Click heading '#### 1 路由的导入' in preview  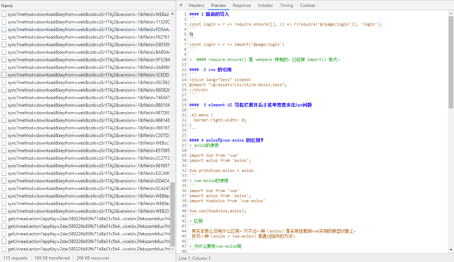209,14
